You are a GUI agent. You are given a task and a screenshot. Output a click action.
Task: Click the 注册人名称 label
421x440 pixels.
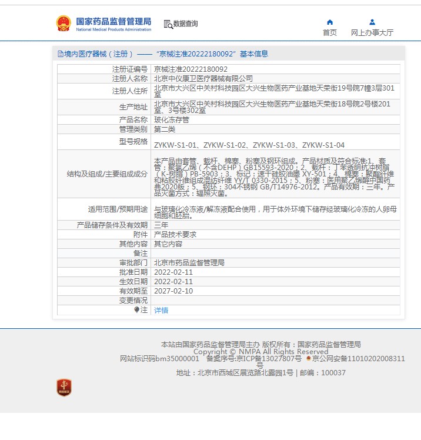click(130, 79)
